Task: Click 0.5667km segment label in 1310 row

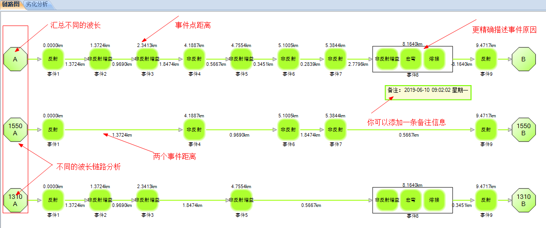Action: (312, 206)
